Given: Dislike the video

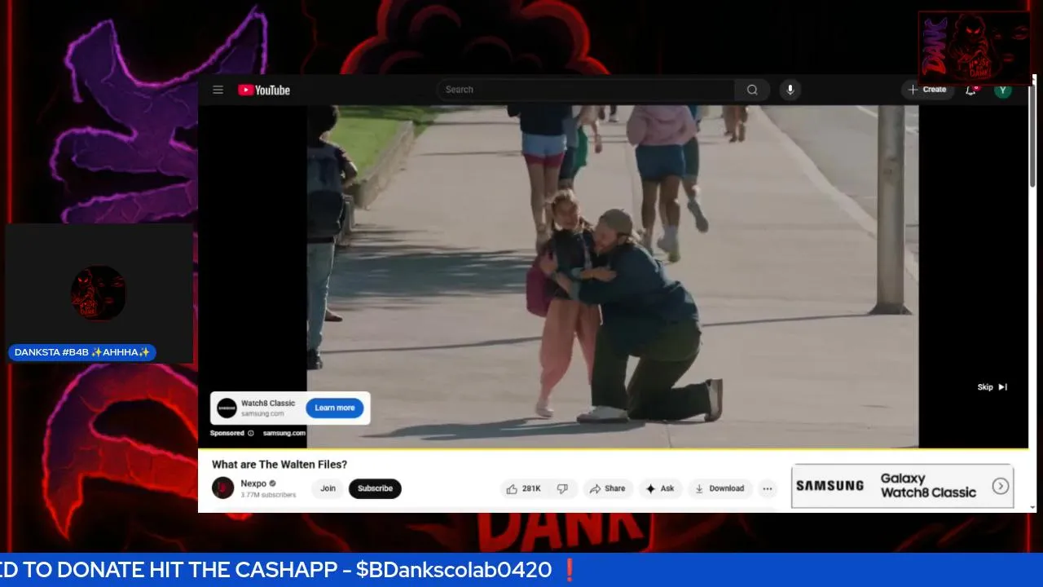Looking at the screenshot, I should pyautogui.click(x=562, y=488).
